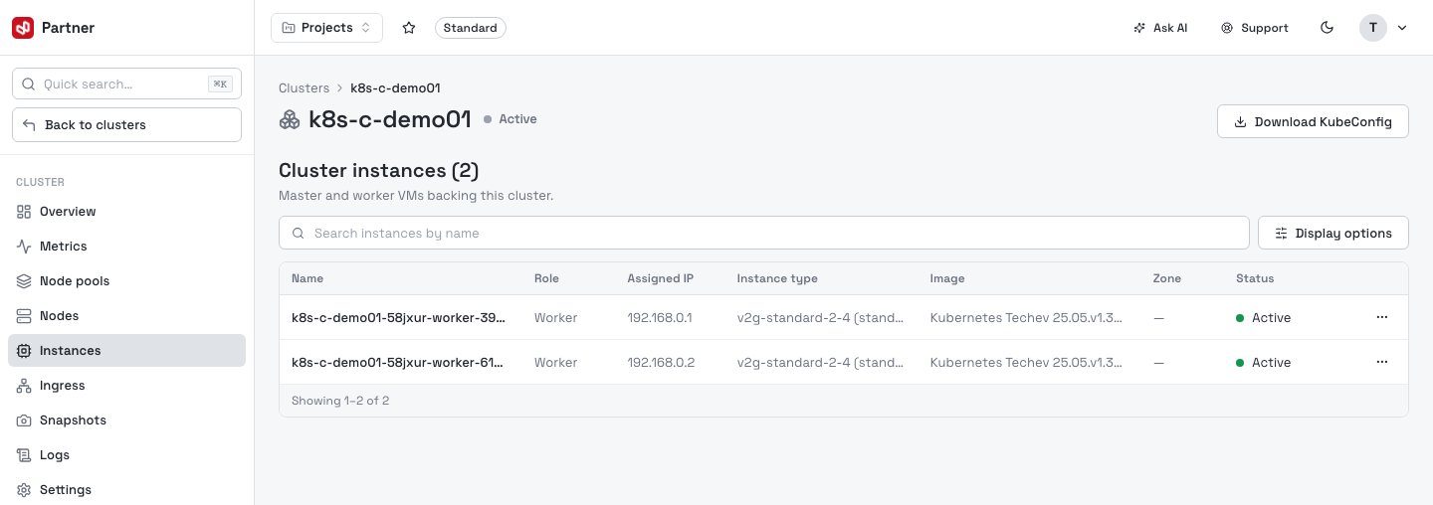Open row actions for worker-61 instance
This screenshot has width=1433, height=505.
1382,362
